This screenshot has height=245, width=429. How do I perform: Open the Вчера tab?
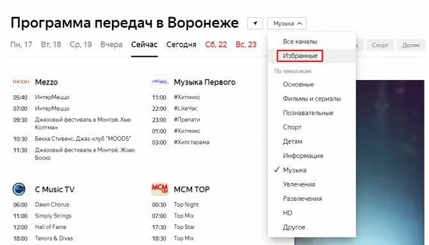[111, 45]
